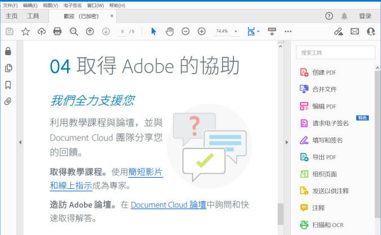Open notifications bell icon
Screen dimensions: 381x235
344,16
